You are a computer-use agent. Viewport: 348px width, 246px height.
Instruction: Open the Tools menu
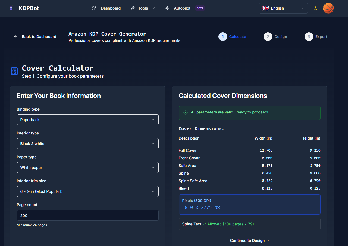[x=143, y=8]
